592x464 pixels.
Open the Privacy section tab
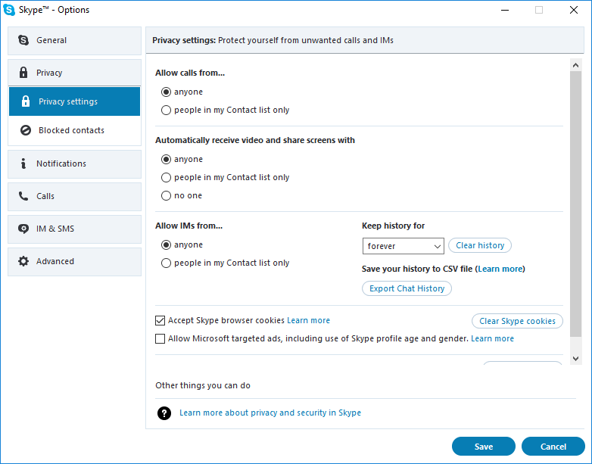tap(75, 73)
